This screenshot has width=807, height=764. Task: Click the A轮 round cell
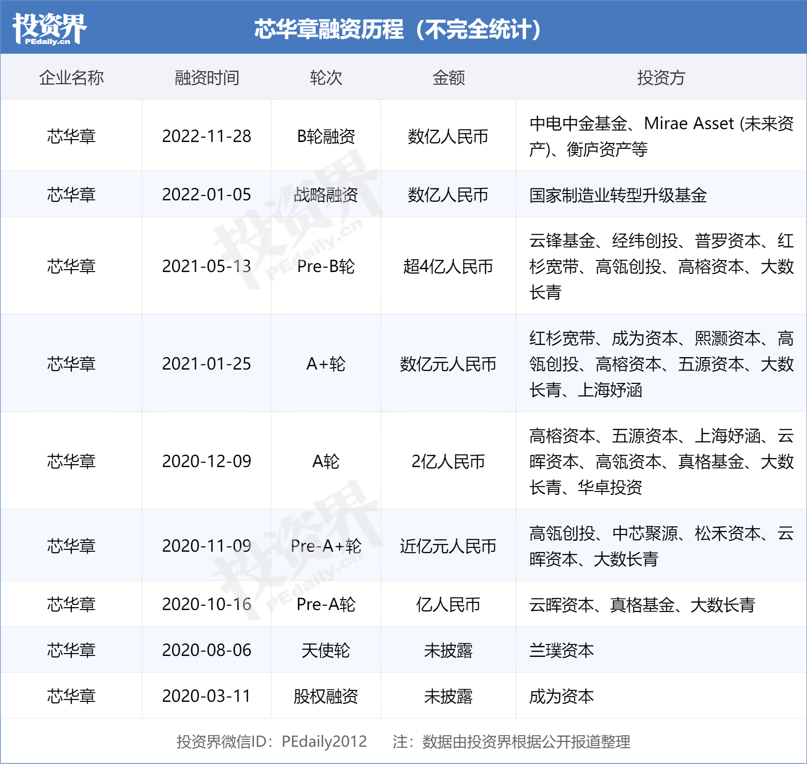tap(326, 461)
